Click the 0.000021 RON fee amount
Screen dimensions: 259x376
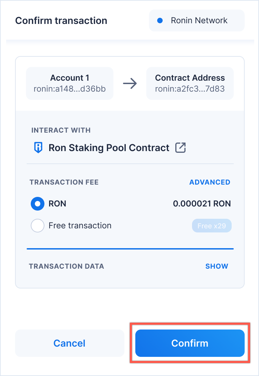(202, 204)
